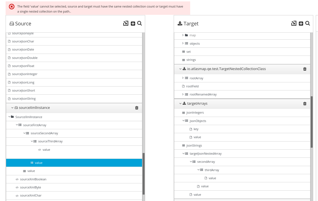Collapse the sourceXmlInstance document section
318x201 pixels.
pyautogui.click(x=12, y=108)
